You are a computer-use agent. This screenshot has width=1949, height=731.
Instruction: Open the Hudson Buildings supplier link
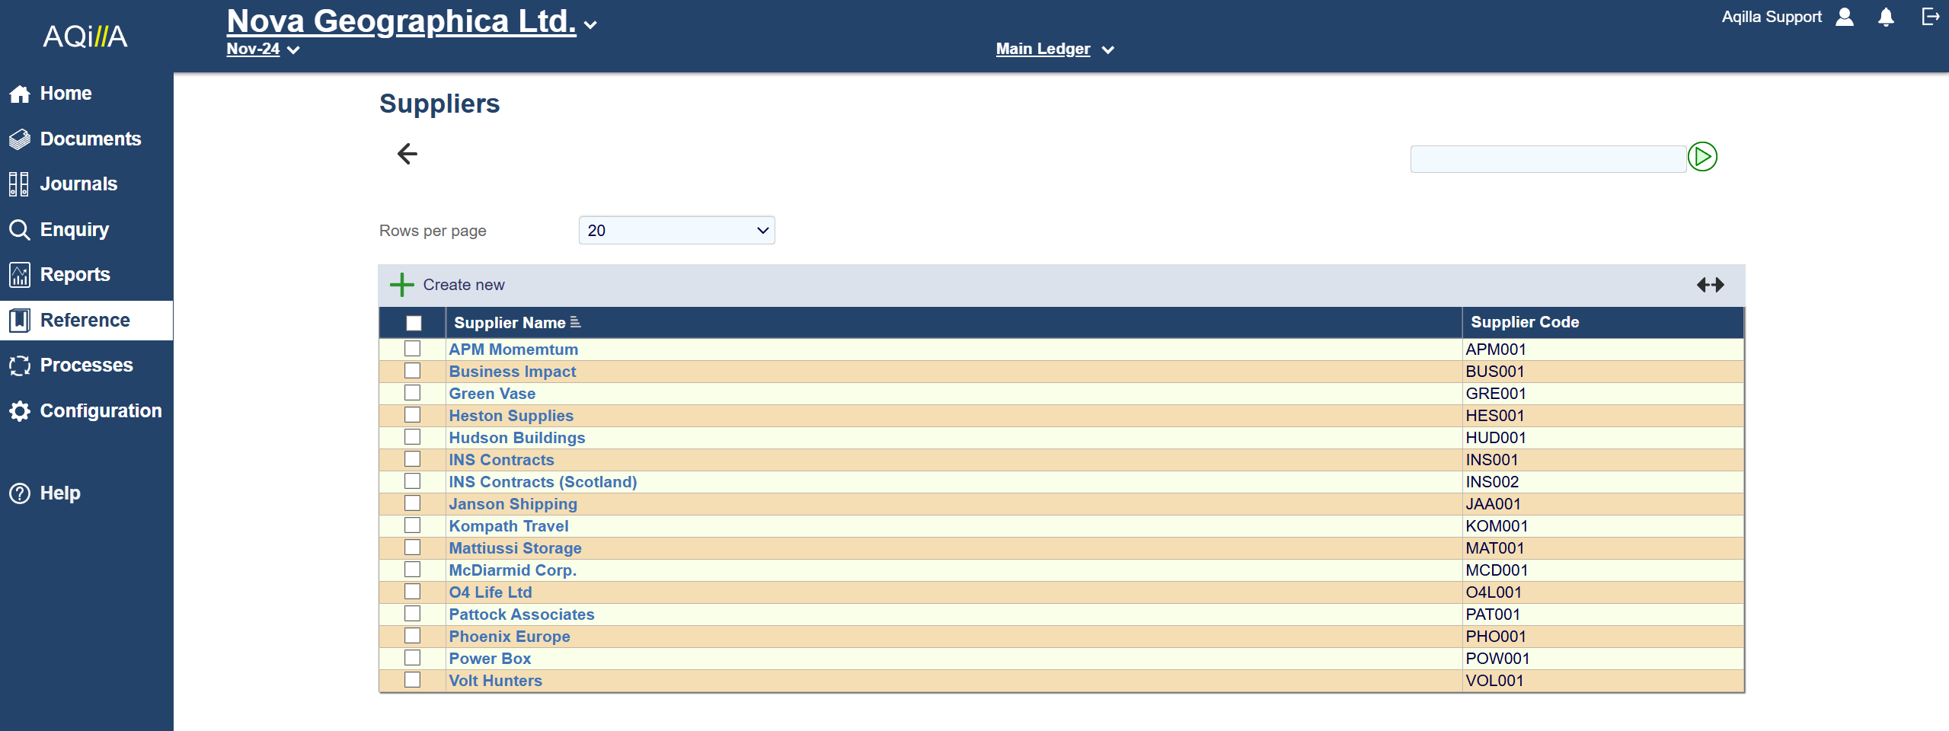(516, 438)
